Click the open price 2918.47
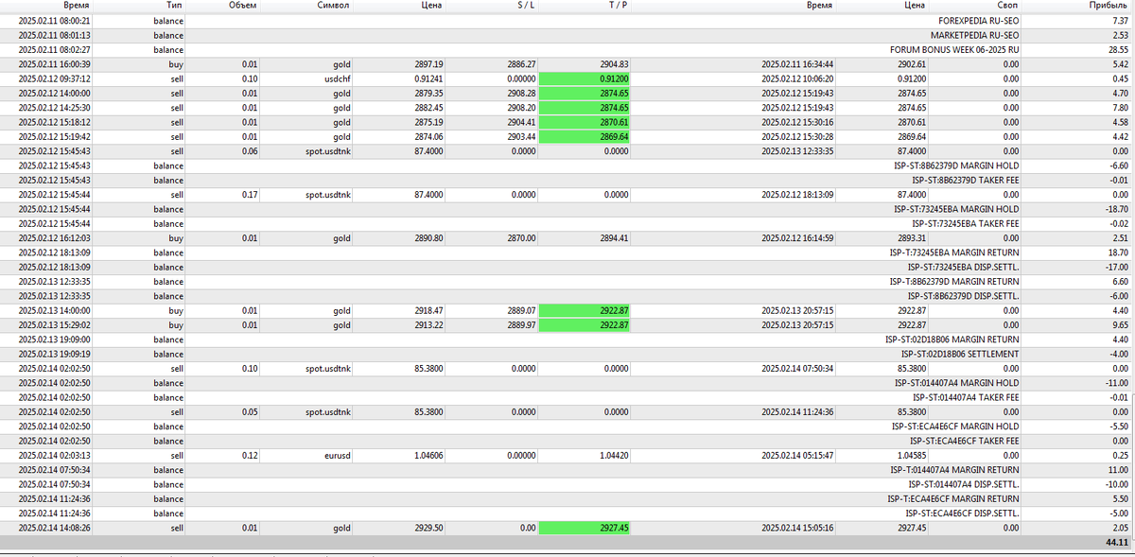This screenshot has height=557, width=1135. [x=428, y=310]
